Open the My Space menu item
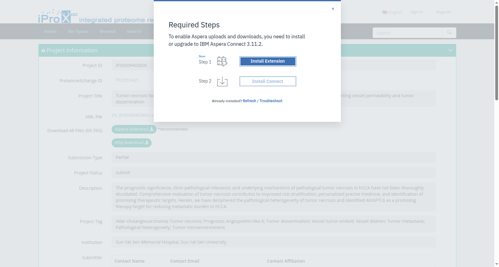This screenshot has height=267, width=499. click(78, 31)
